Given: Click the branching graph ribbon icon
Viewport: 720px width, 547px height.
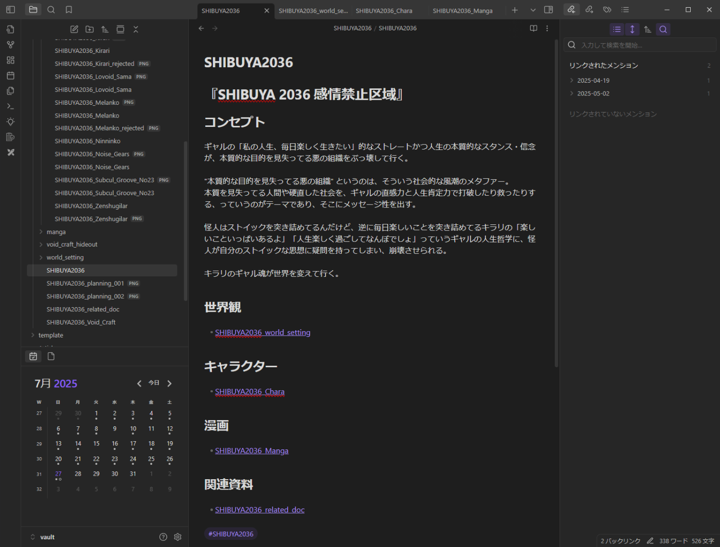Looking at the screenshot, I should (x=10, y=45).
